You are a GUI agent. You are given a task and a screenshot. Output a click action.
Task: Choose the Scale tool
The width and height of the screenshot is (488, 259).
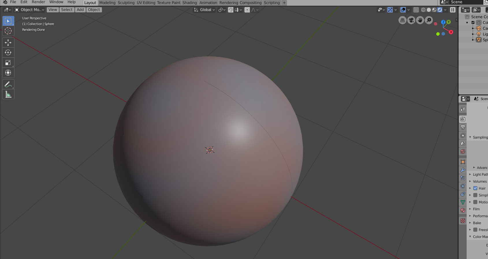click(8, 63)
